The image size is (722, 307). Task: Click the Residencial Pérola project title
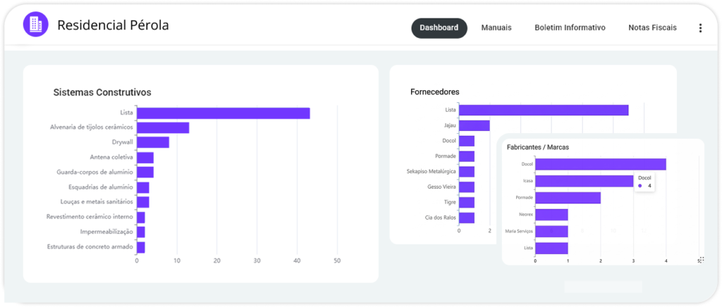(x=113, y=25)
